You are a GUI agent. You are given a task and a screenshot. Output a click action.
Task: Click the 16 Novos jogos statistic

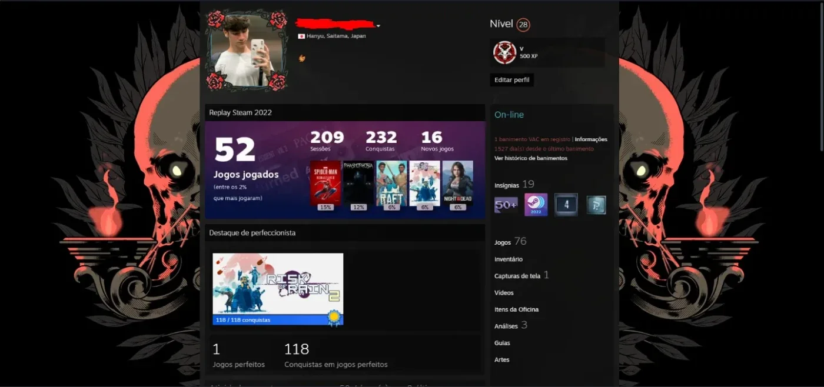[x=437, y=142]
